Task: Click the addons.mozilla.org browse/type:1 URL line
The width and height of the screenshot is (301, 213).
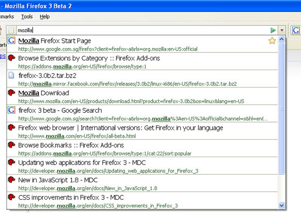Action: (82, 66)
